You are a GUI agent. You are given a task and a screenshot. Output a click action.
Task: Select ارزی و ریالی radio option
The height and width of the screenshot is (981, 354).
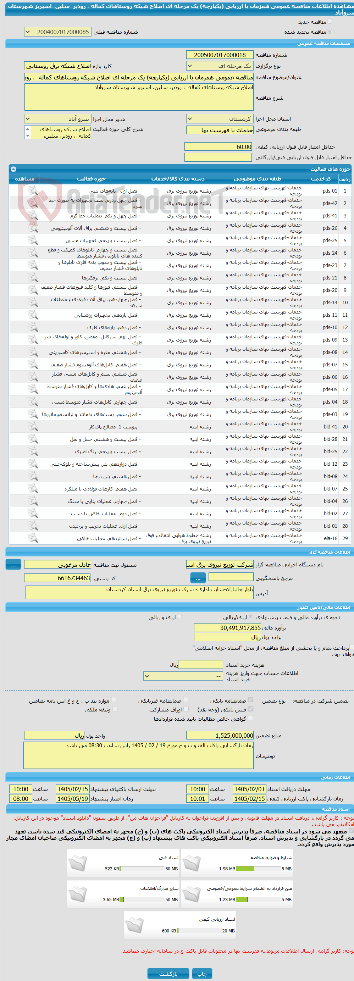179,616
